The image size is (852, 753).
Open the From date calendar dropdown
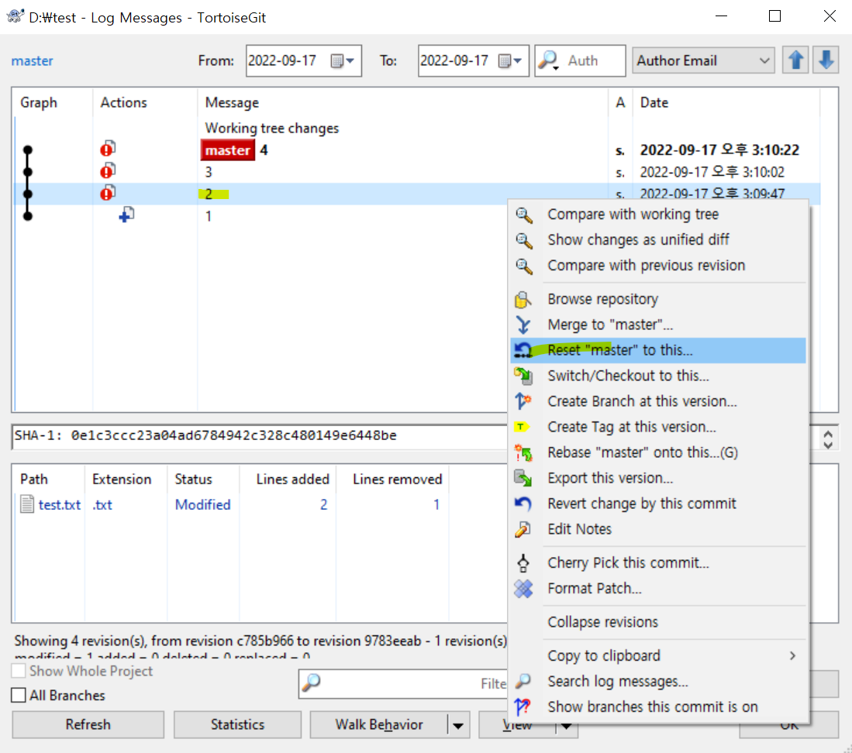coord(343,60)
